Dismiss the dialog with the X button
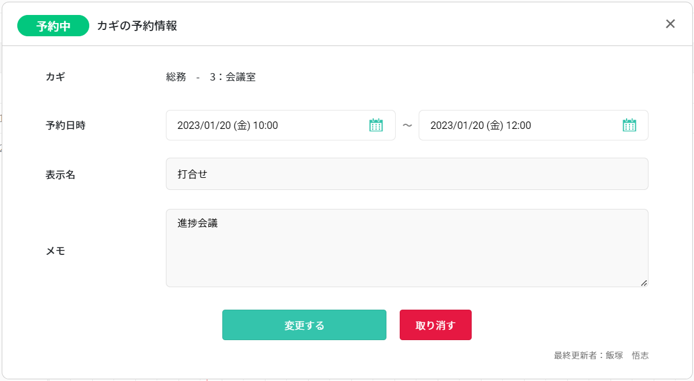 670,24
